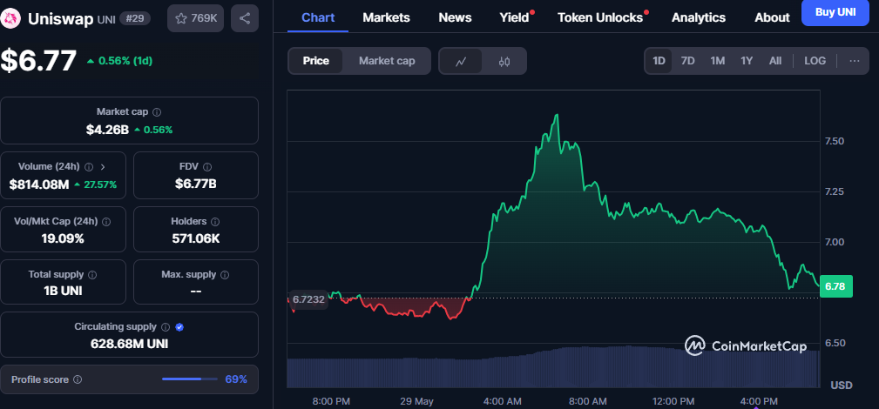Set chart range to All

click(775, 61)
